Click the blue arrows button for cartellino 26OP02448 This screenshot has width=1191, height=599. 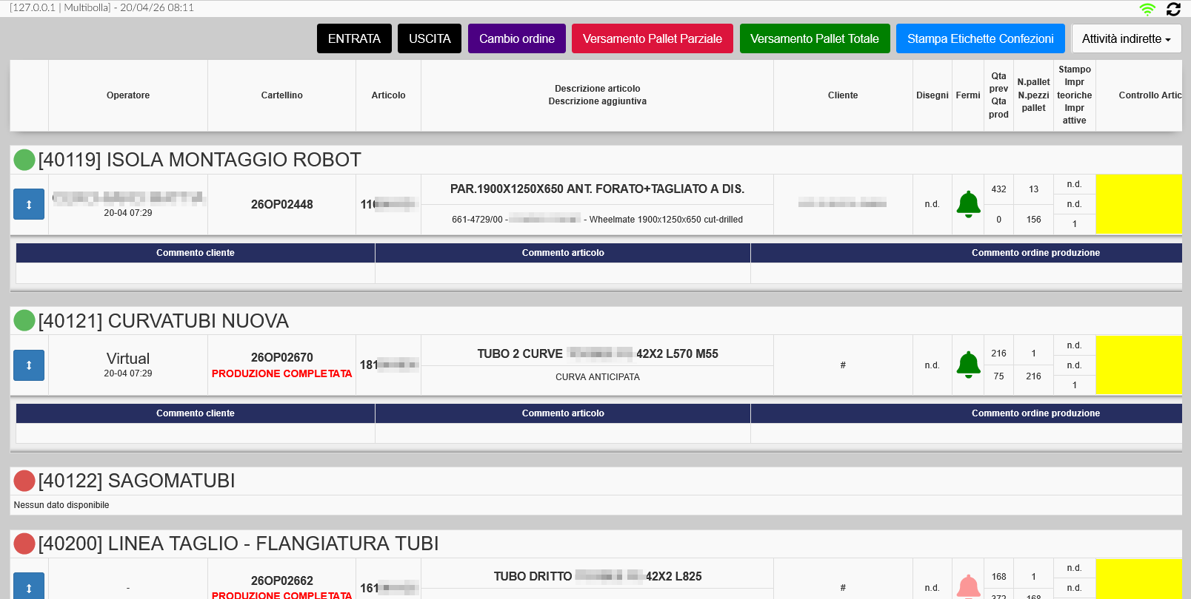tap(29, 204)
